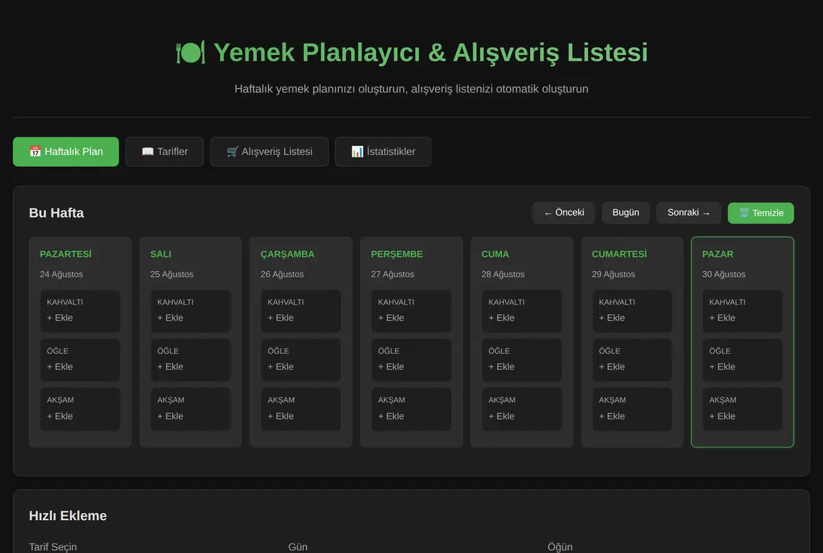Add Pazartesi lunch (Öğle) meal
Screen dimensions: 823x553
(x=80, y=360)
